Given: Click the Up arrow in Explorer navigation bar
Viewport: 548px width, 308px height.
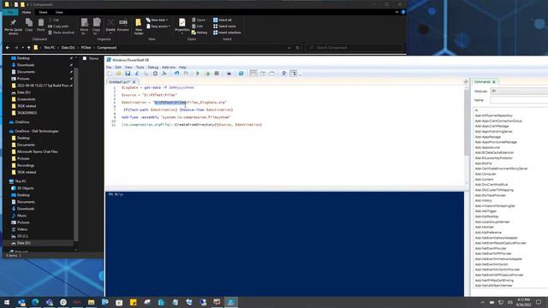Looking at the screenshot, I should 29,48.
